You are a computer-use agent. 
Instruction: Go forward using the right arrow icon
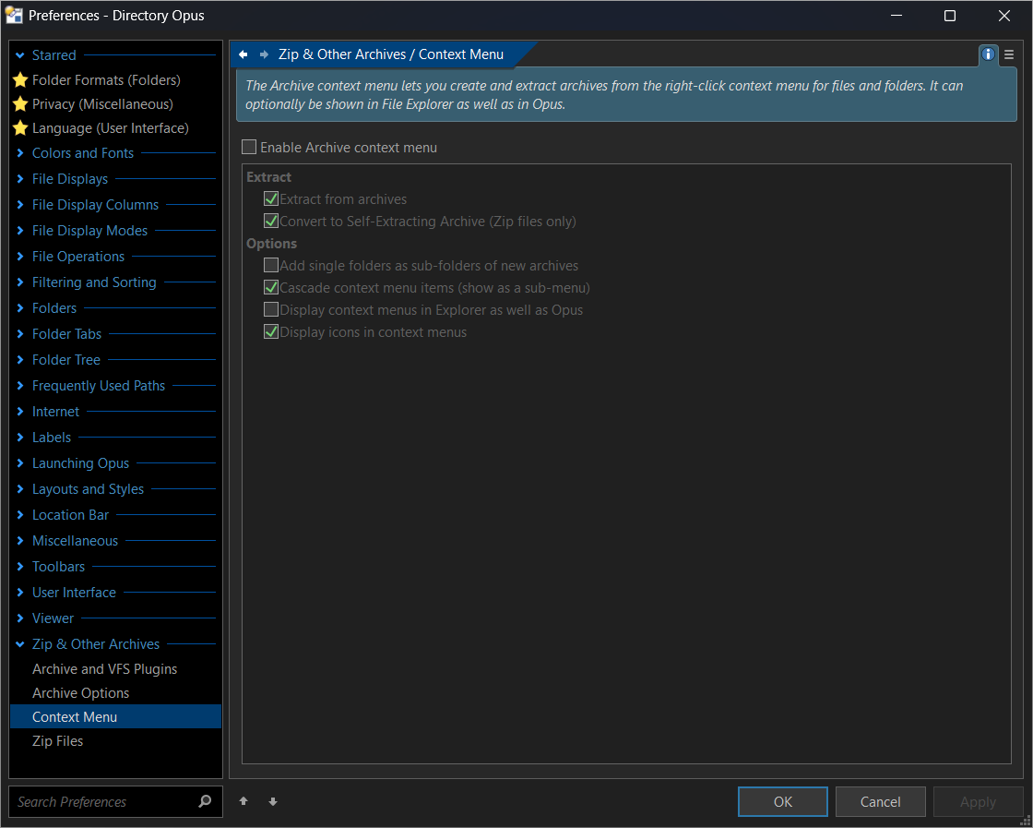[x=264, y=54]
